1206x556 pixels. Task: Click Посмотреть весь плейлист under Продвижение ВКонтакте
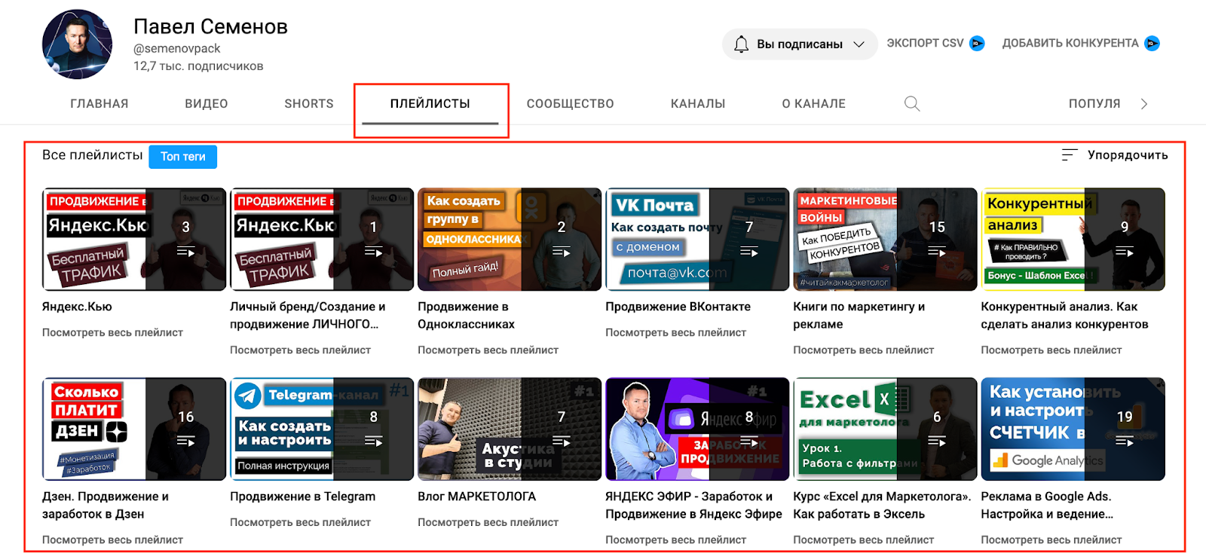tap(675, 332)
